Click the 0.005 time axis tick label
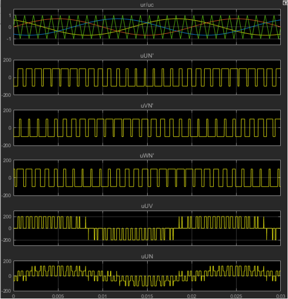 coord(58,296)
